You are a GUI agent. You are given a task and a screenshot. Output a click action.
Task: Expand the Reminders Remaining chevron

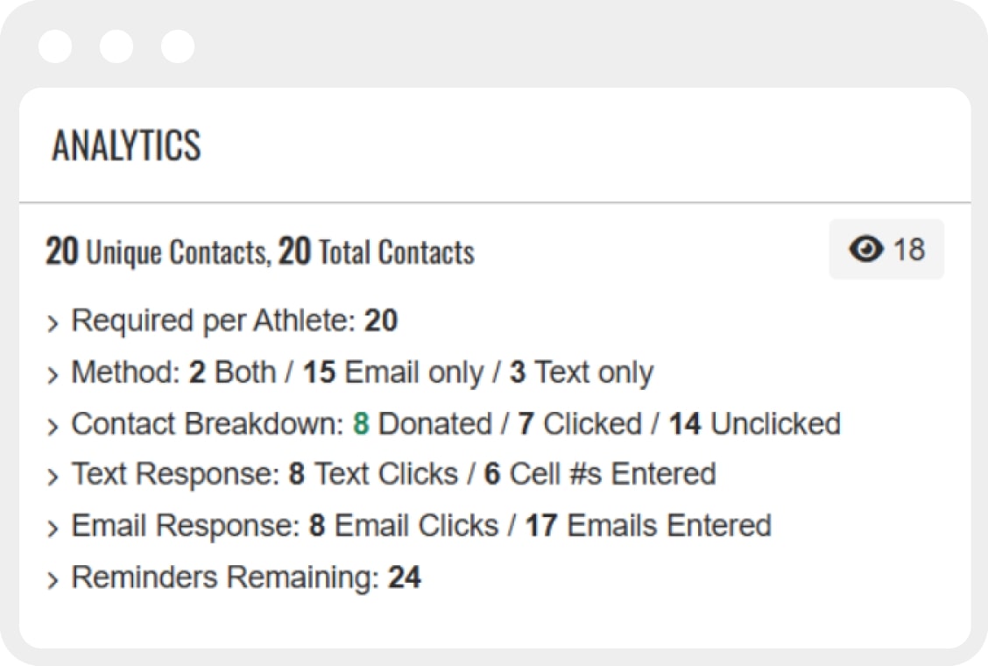coord(53,580)
